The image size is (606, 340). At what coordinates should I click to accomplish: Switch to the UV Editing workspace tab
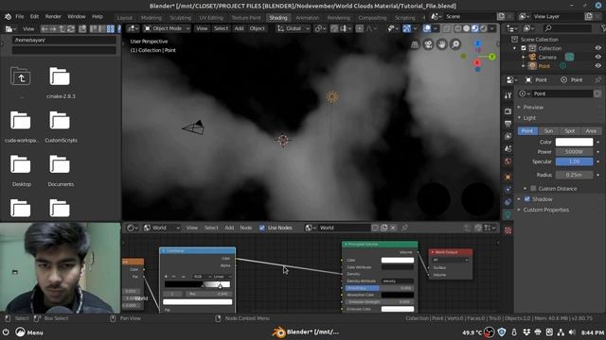[211, 18]
